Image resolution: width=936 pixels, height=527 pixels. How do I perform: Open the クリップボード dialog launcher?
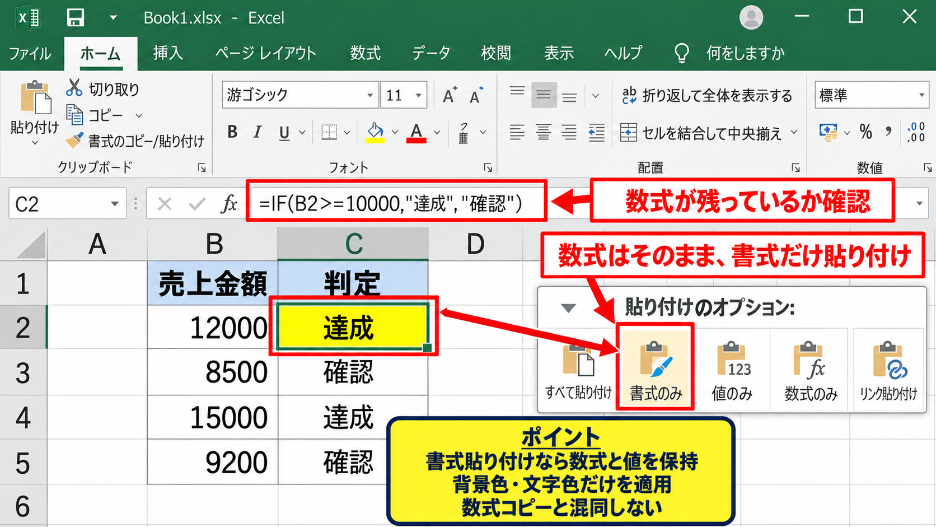pos(202,168)
